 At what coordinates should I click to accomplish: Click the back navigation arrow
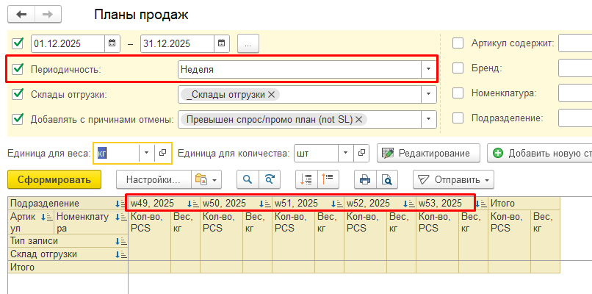[x=20, y=15]
